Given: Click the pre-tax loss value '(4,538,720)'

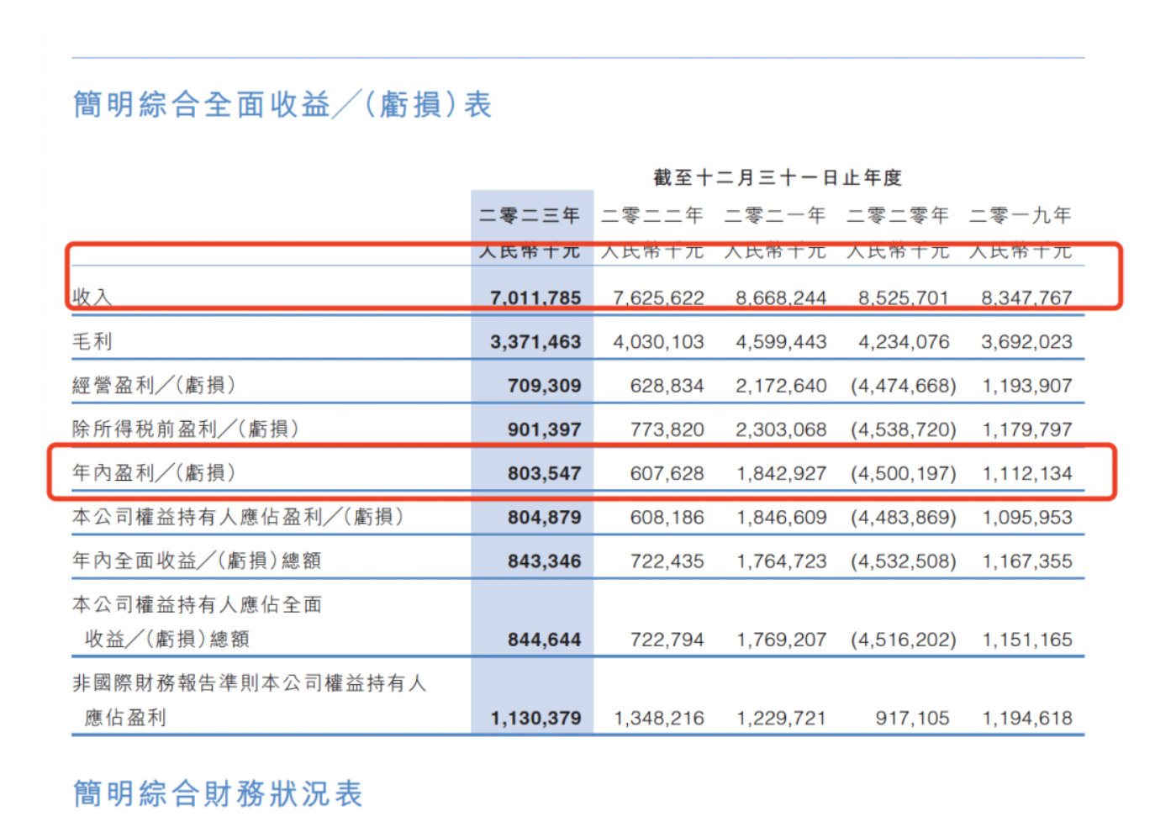Looking at the screenshot, I should 904,429.
